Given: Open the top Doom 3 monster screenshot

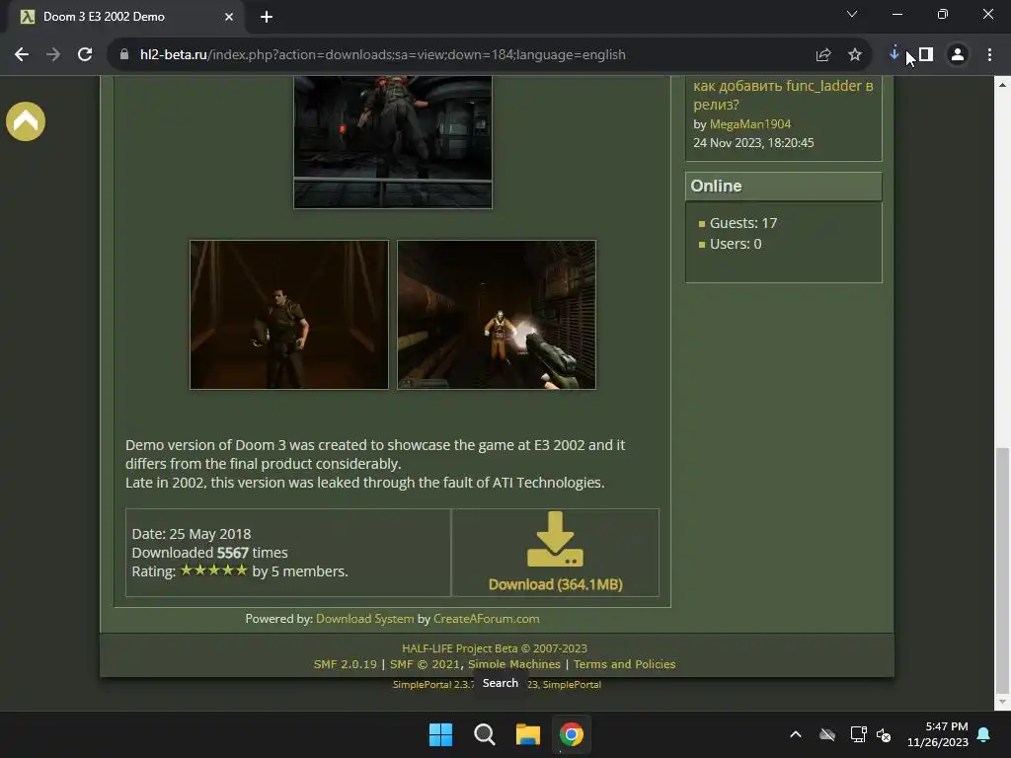Looking at the screenshot, I should [393, 142].
